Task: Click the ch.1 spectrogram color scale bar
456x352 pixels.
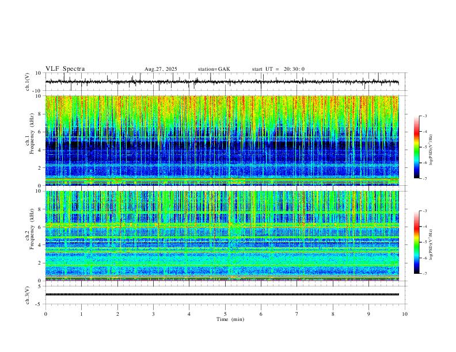Action: tap(417, 147)
